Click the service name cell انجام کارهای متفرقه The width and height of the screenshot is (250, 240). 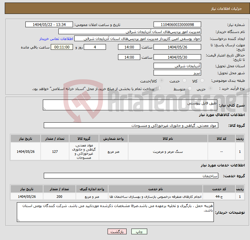pos(155,197)
